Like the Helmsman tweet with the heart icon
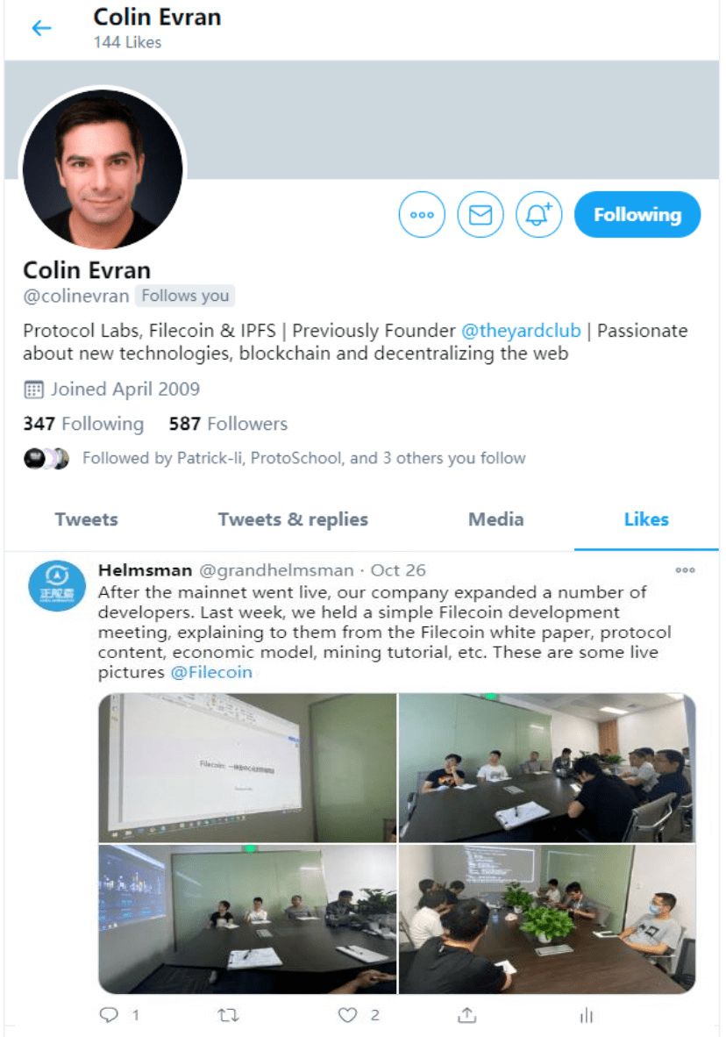Viewport: 726px width, 1037px height. coord(347,1014)
